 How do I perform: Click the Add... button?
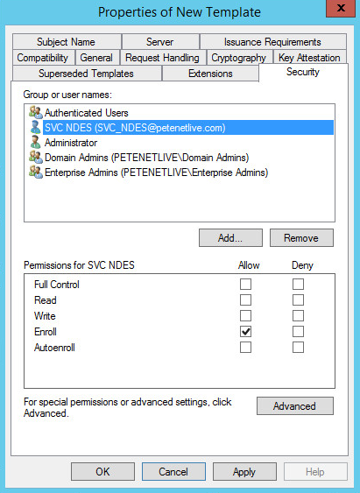click(230, 238)
